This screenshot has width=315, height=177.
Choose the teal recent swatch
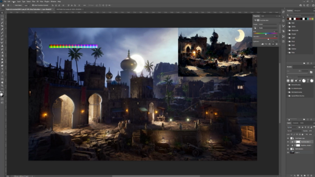click(x=308, y=19)
